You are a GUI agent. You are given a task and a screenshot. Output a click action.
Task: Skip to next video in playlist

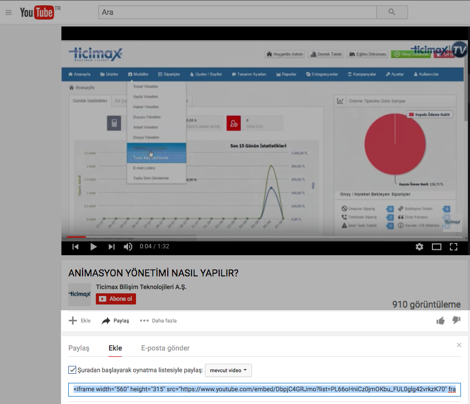pos(112,247)
